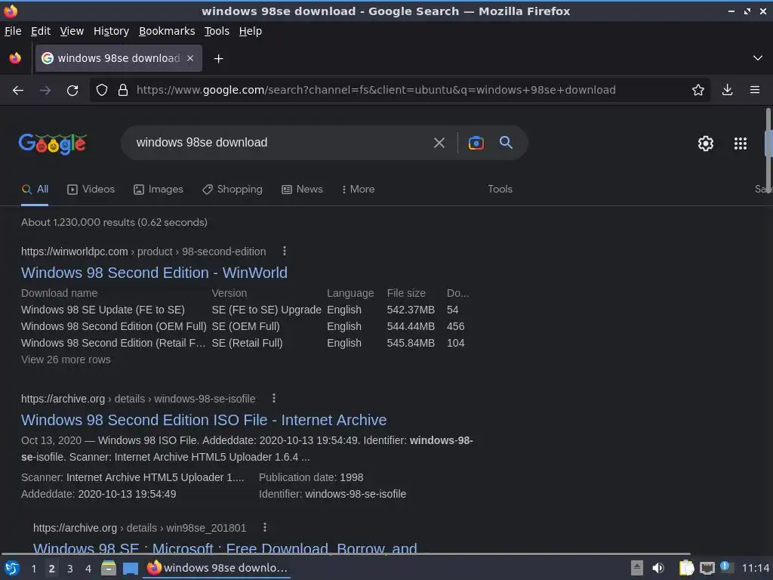Viewport: 773px width, 580px height.
Task: Open options for winworldpc.com result
Action: [285, 251]
